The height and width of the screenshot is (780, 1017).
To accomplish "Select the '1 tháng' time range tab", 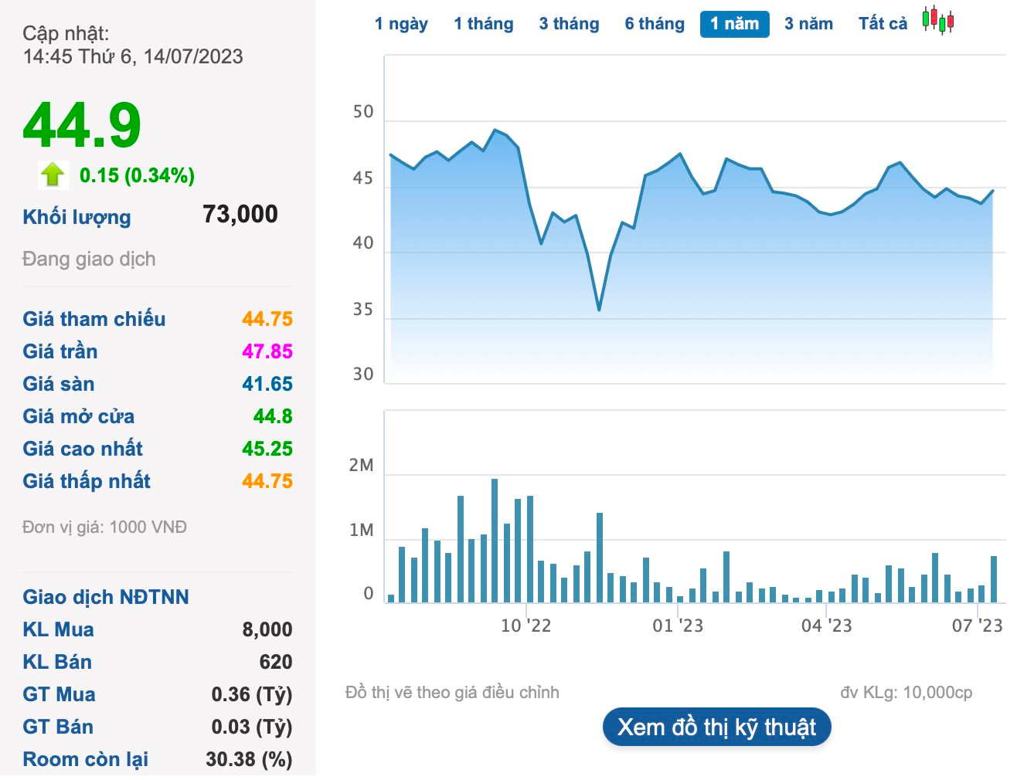I will pyautogui.click(x=484, y=24).
